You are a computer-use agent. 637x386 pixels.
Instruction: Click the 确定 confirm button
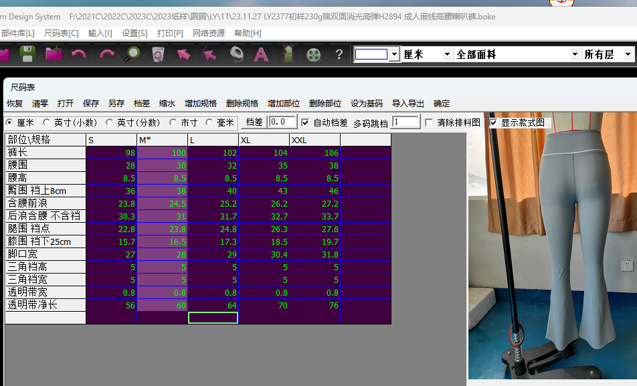tap(442, 104)
